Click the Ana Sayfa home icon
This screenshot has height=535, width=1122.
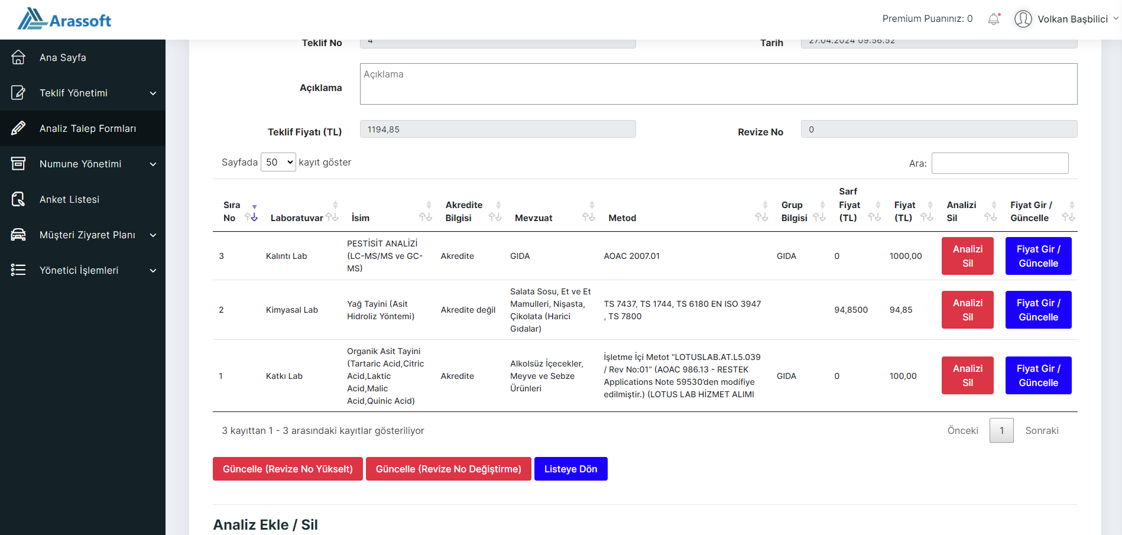point(18,57)
